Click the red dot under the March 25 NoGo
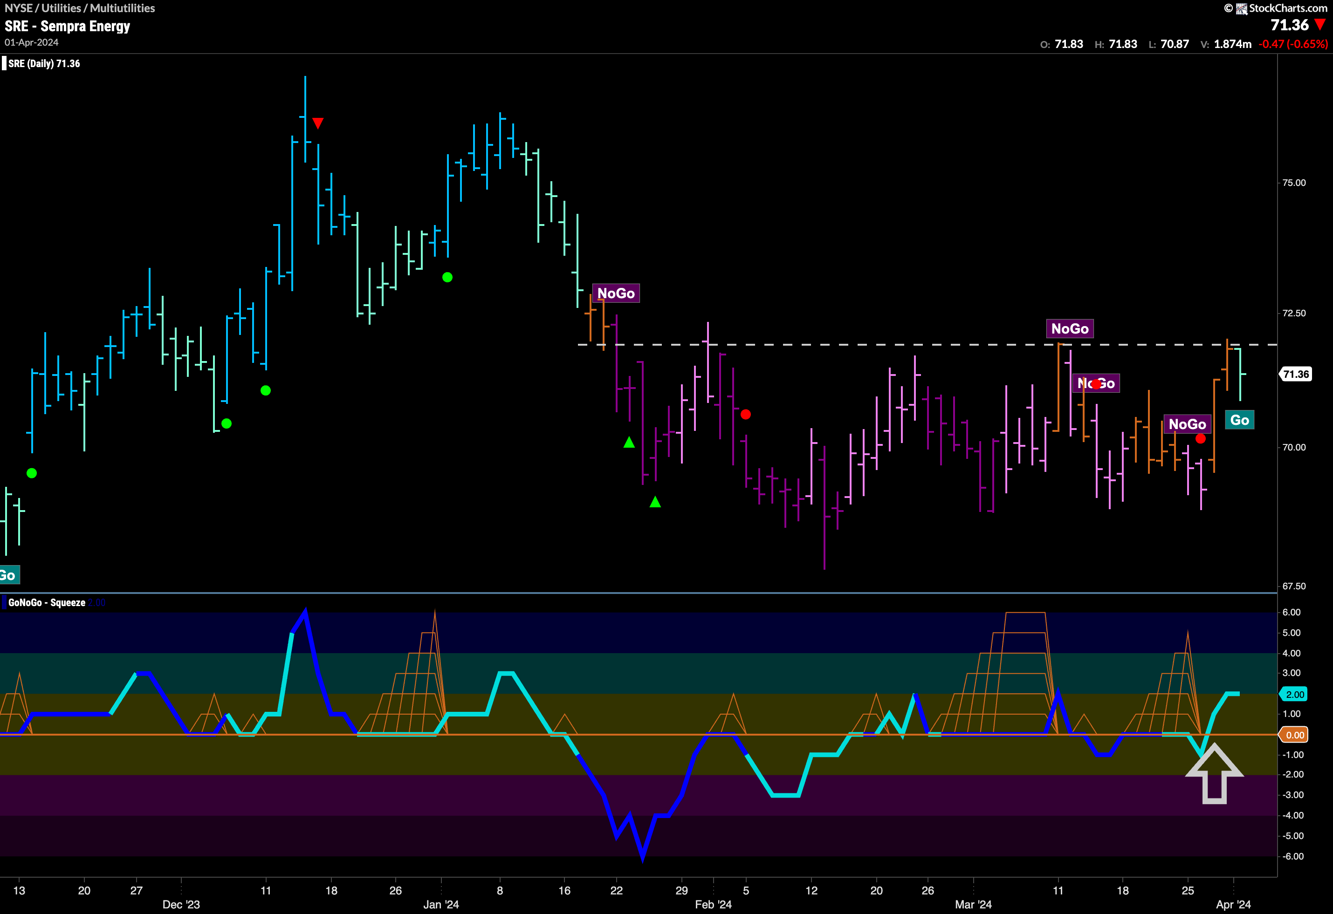Screen dimensions: 1333x914 [x=1201, y=439]
